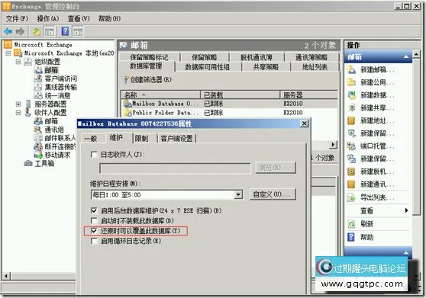Switch to 地址列表 tab
Screen dimensions: 426x298
pyautogui.click(x=315, y=67)
